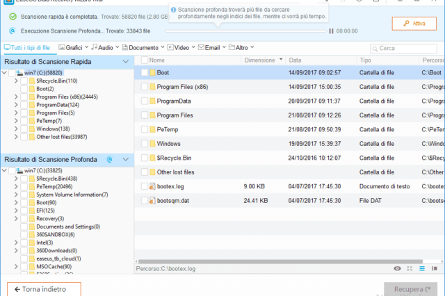
Task: Click the Attiva activation button
Action: (414, 24)
